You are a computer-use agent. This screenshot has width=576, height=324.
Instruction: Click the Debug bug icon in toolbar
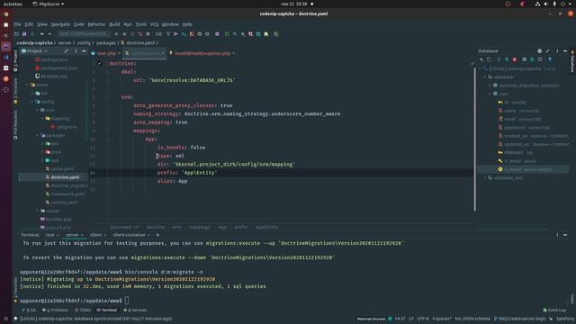pos(124,34)
